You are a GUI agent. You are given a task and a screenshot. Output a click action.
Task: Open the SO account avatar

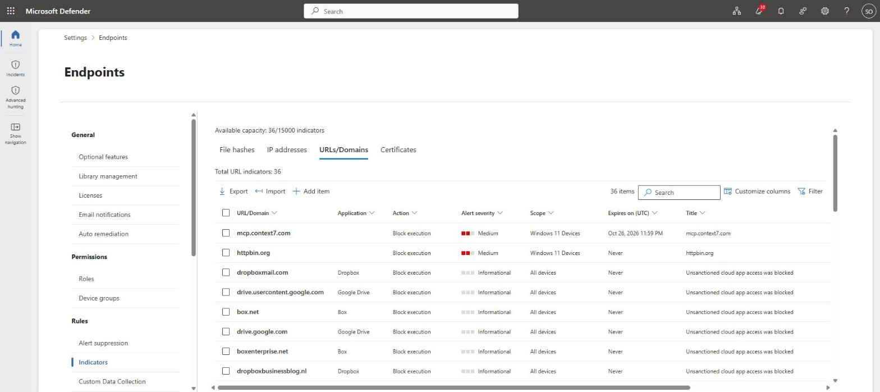tap(868, 11)
